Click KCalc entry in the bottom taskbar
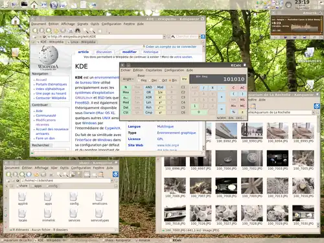 click(x=177, y=240)
